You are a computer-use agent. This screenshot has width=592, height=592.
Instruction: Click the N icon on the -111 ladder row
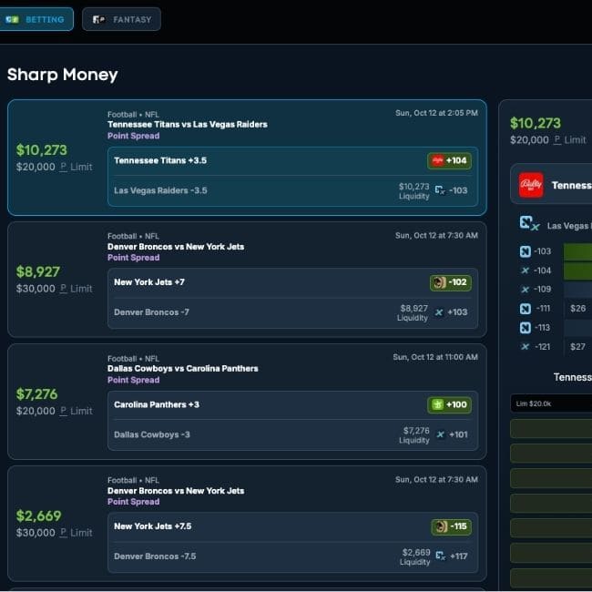tap(526, 309)
